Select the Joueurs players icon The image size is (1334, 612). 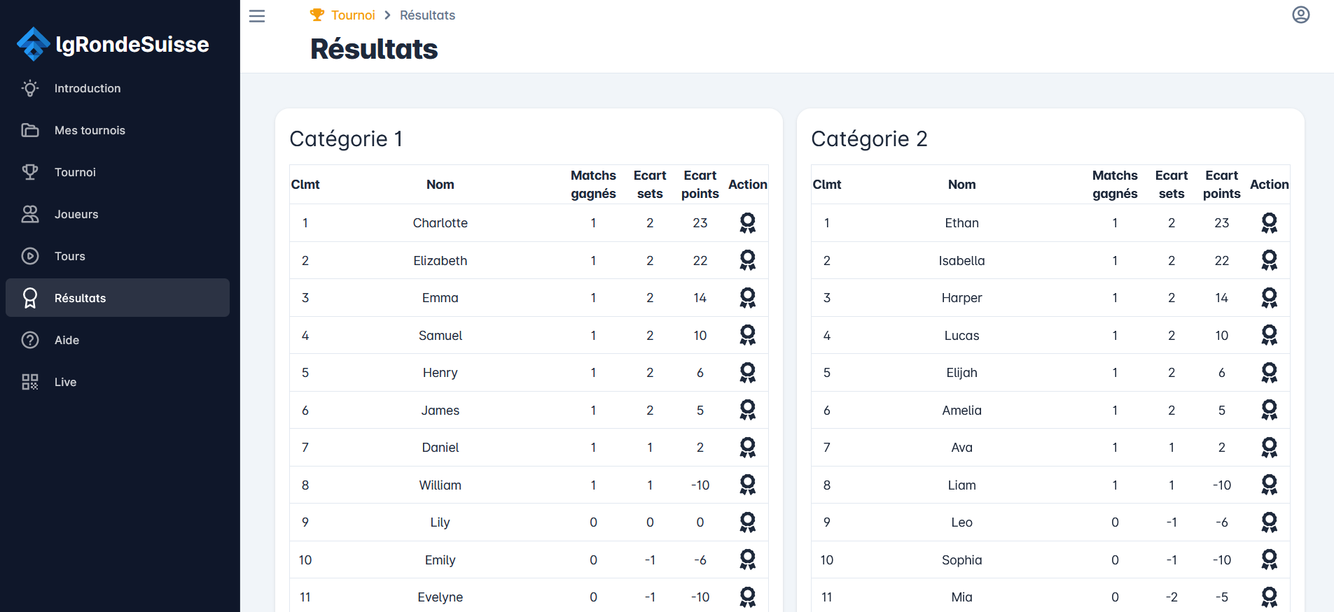(29, 214)
